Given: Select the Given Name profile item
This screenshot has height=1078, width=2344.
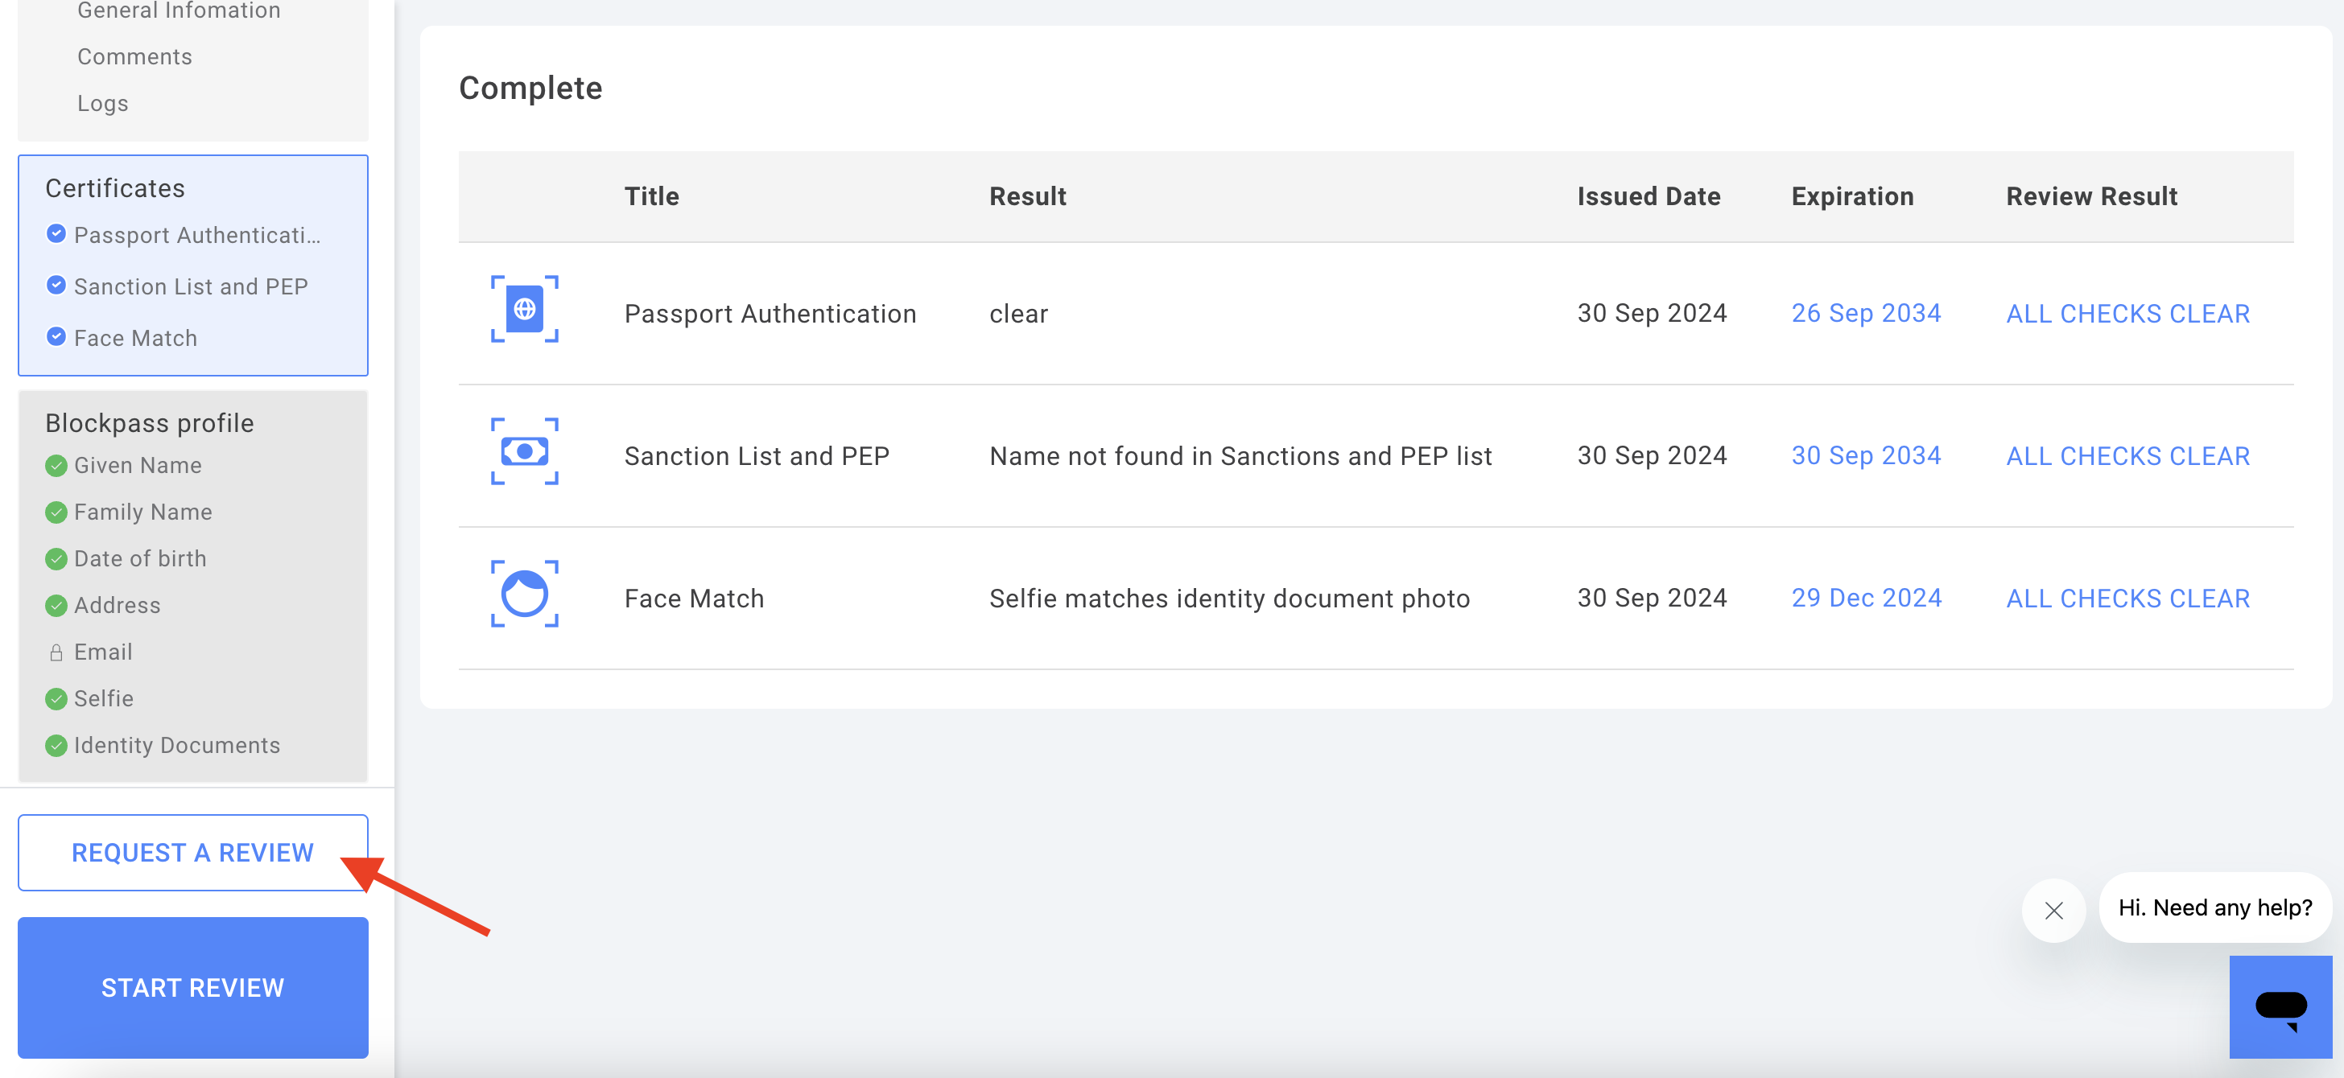Looking at the screenshot, I should coord(138,466).
